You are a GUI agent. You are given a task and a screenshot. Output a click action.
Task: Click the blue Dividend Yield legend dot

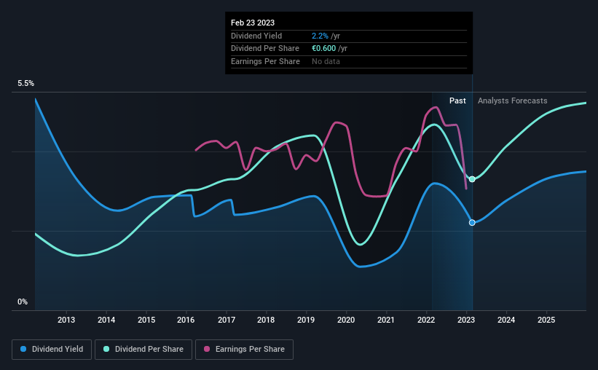click(23, 349)
